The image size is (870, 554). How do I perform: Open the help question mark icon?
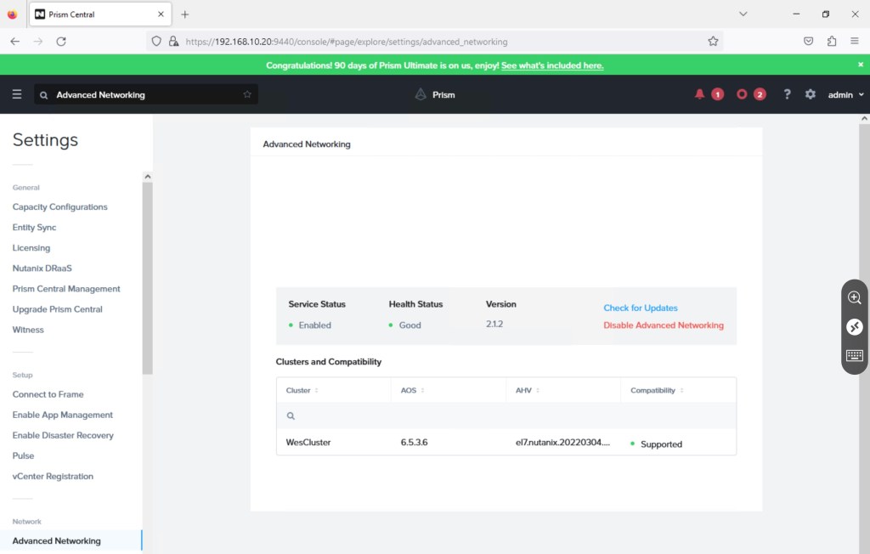[787, 94]
